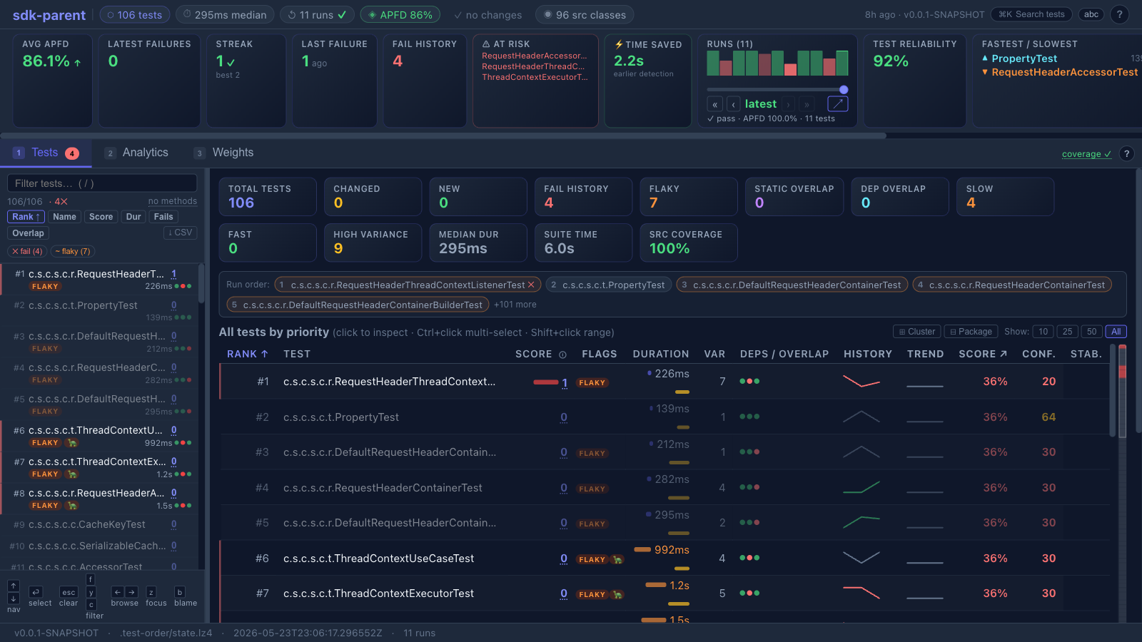Viewport: 1142px width, 642px height.
Task: Sort sidebar by Fails
Action: 163,217
